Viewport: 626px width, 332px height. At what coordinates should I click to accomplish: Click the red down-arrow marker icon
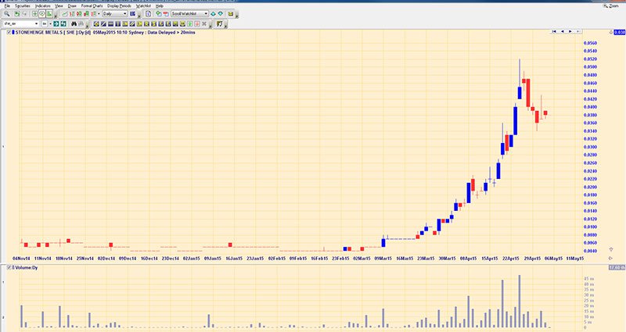[x=197, y=23]
